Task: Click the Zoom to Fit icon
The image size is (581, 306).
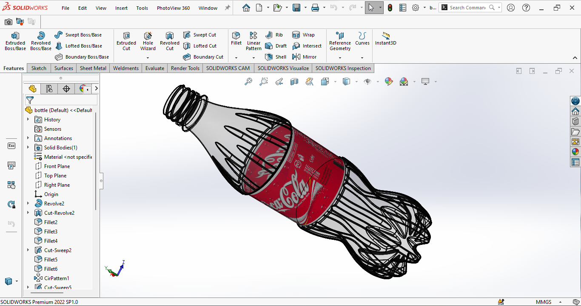Action: [x=248, y=81]
